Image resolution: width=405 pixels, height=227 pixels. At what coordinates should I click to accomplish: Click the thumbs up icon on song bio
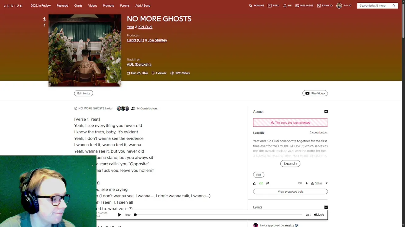(254, 183)
